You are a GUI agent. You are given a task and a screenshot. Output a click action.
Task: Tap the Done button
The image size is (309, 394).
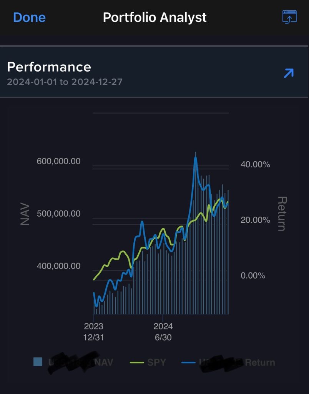point(29,17)
